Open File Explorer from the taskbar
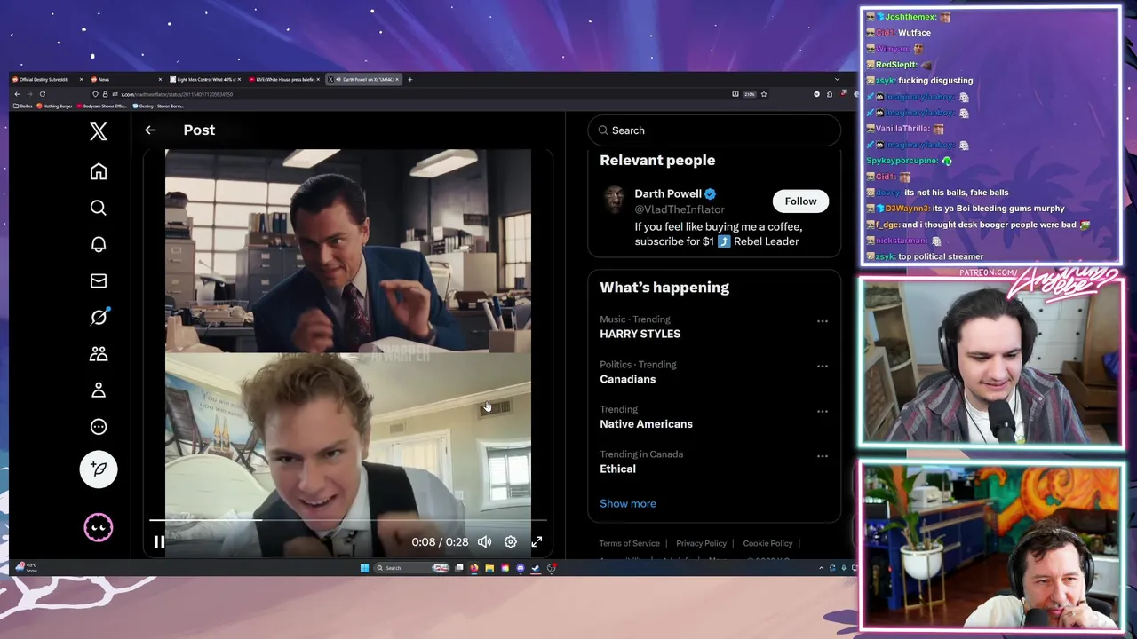 click(489, 568)
